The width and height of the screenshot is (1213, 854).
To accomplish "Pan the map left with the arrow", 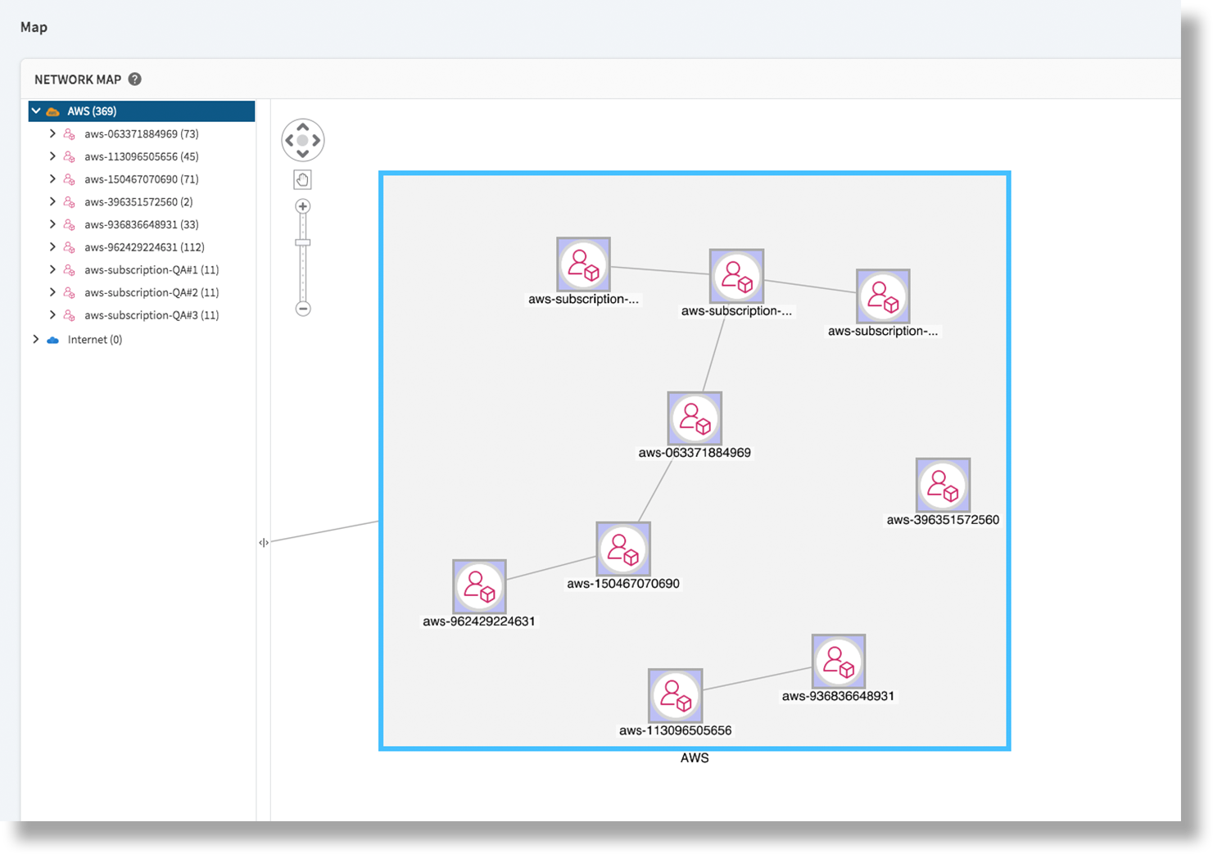I will (x=289, y=141).
